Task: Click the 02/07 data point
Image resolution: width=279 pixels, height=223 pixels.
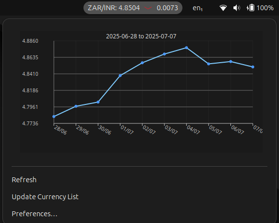Action: coord(142,63)
